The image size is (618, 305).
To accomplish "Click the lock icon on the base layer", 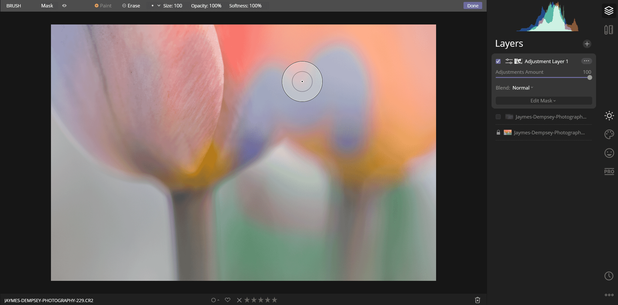I will coord(498,132).
